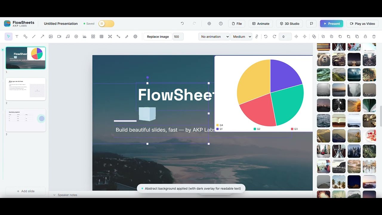Screen dimensions: 382x215
Task: Open the settings target icon in header
Action: coord(209,24)
